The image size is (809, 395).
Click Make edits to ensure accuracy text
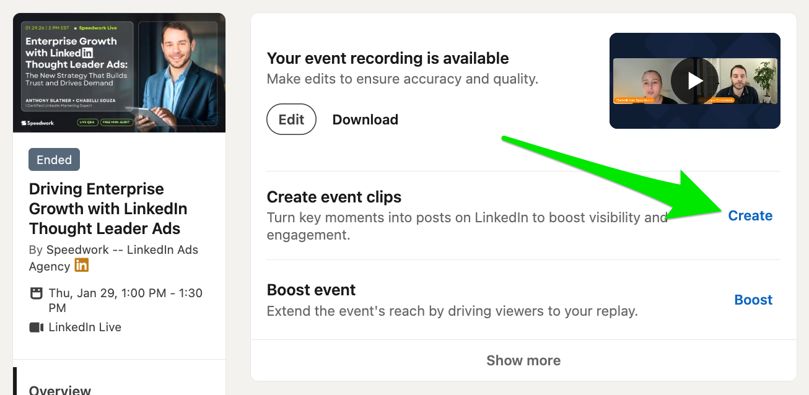click(x=403, y=79)
